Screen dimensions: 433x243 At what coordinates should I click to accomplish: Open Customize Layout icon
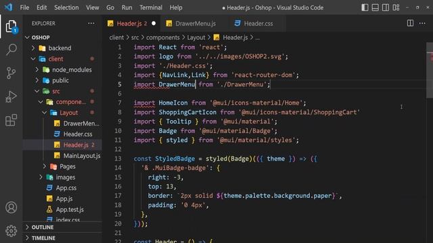pyautogui.click(x=396, y=7)
